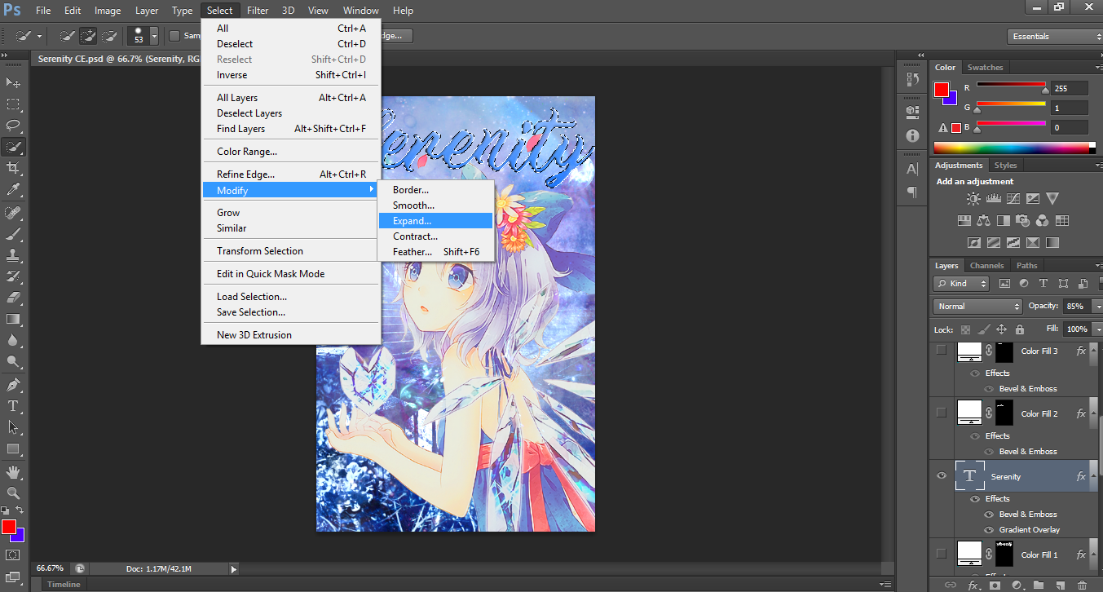Open the brush size picker dropdown
The image size is (1103, 592).
point(154,37)
